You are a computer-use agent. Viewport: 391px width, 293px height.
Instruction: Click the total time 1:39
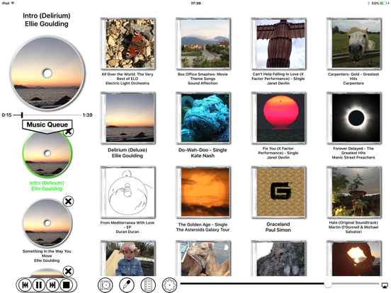(88, 115)
